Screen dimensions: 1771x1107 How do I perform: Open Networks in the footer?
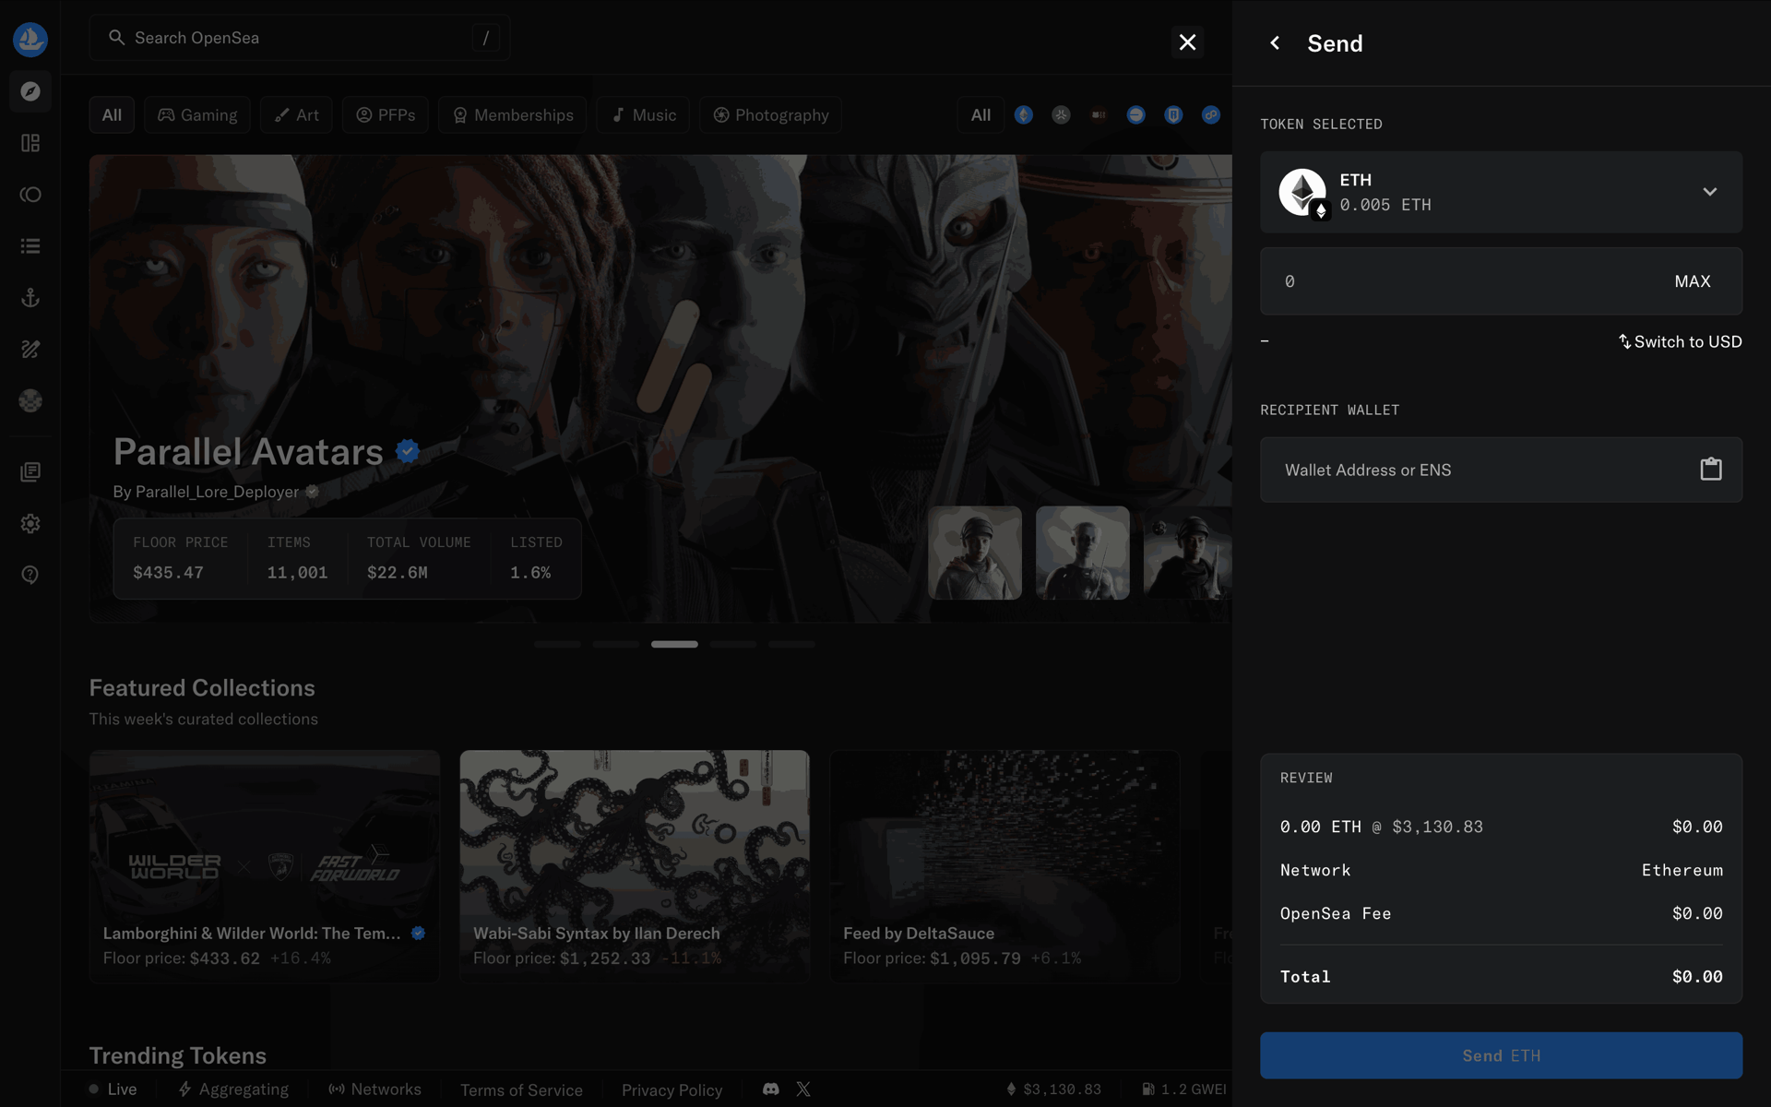(x=374, y=1089)
